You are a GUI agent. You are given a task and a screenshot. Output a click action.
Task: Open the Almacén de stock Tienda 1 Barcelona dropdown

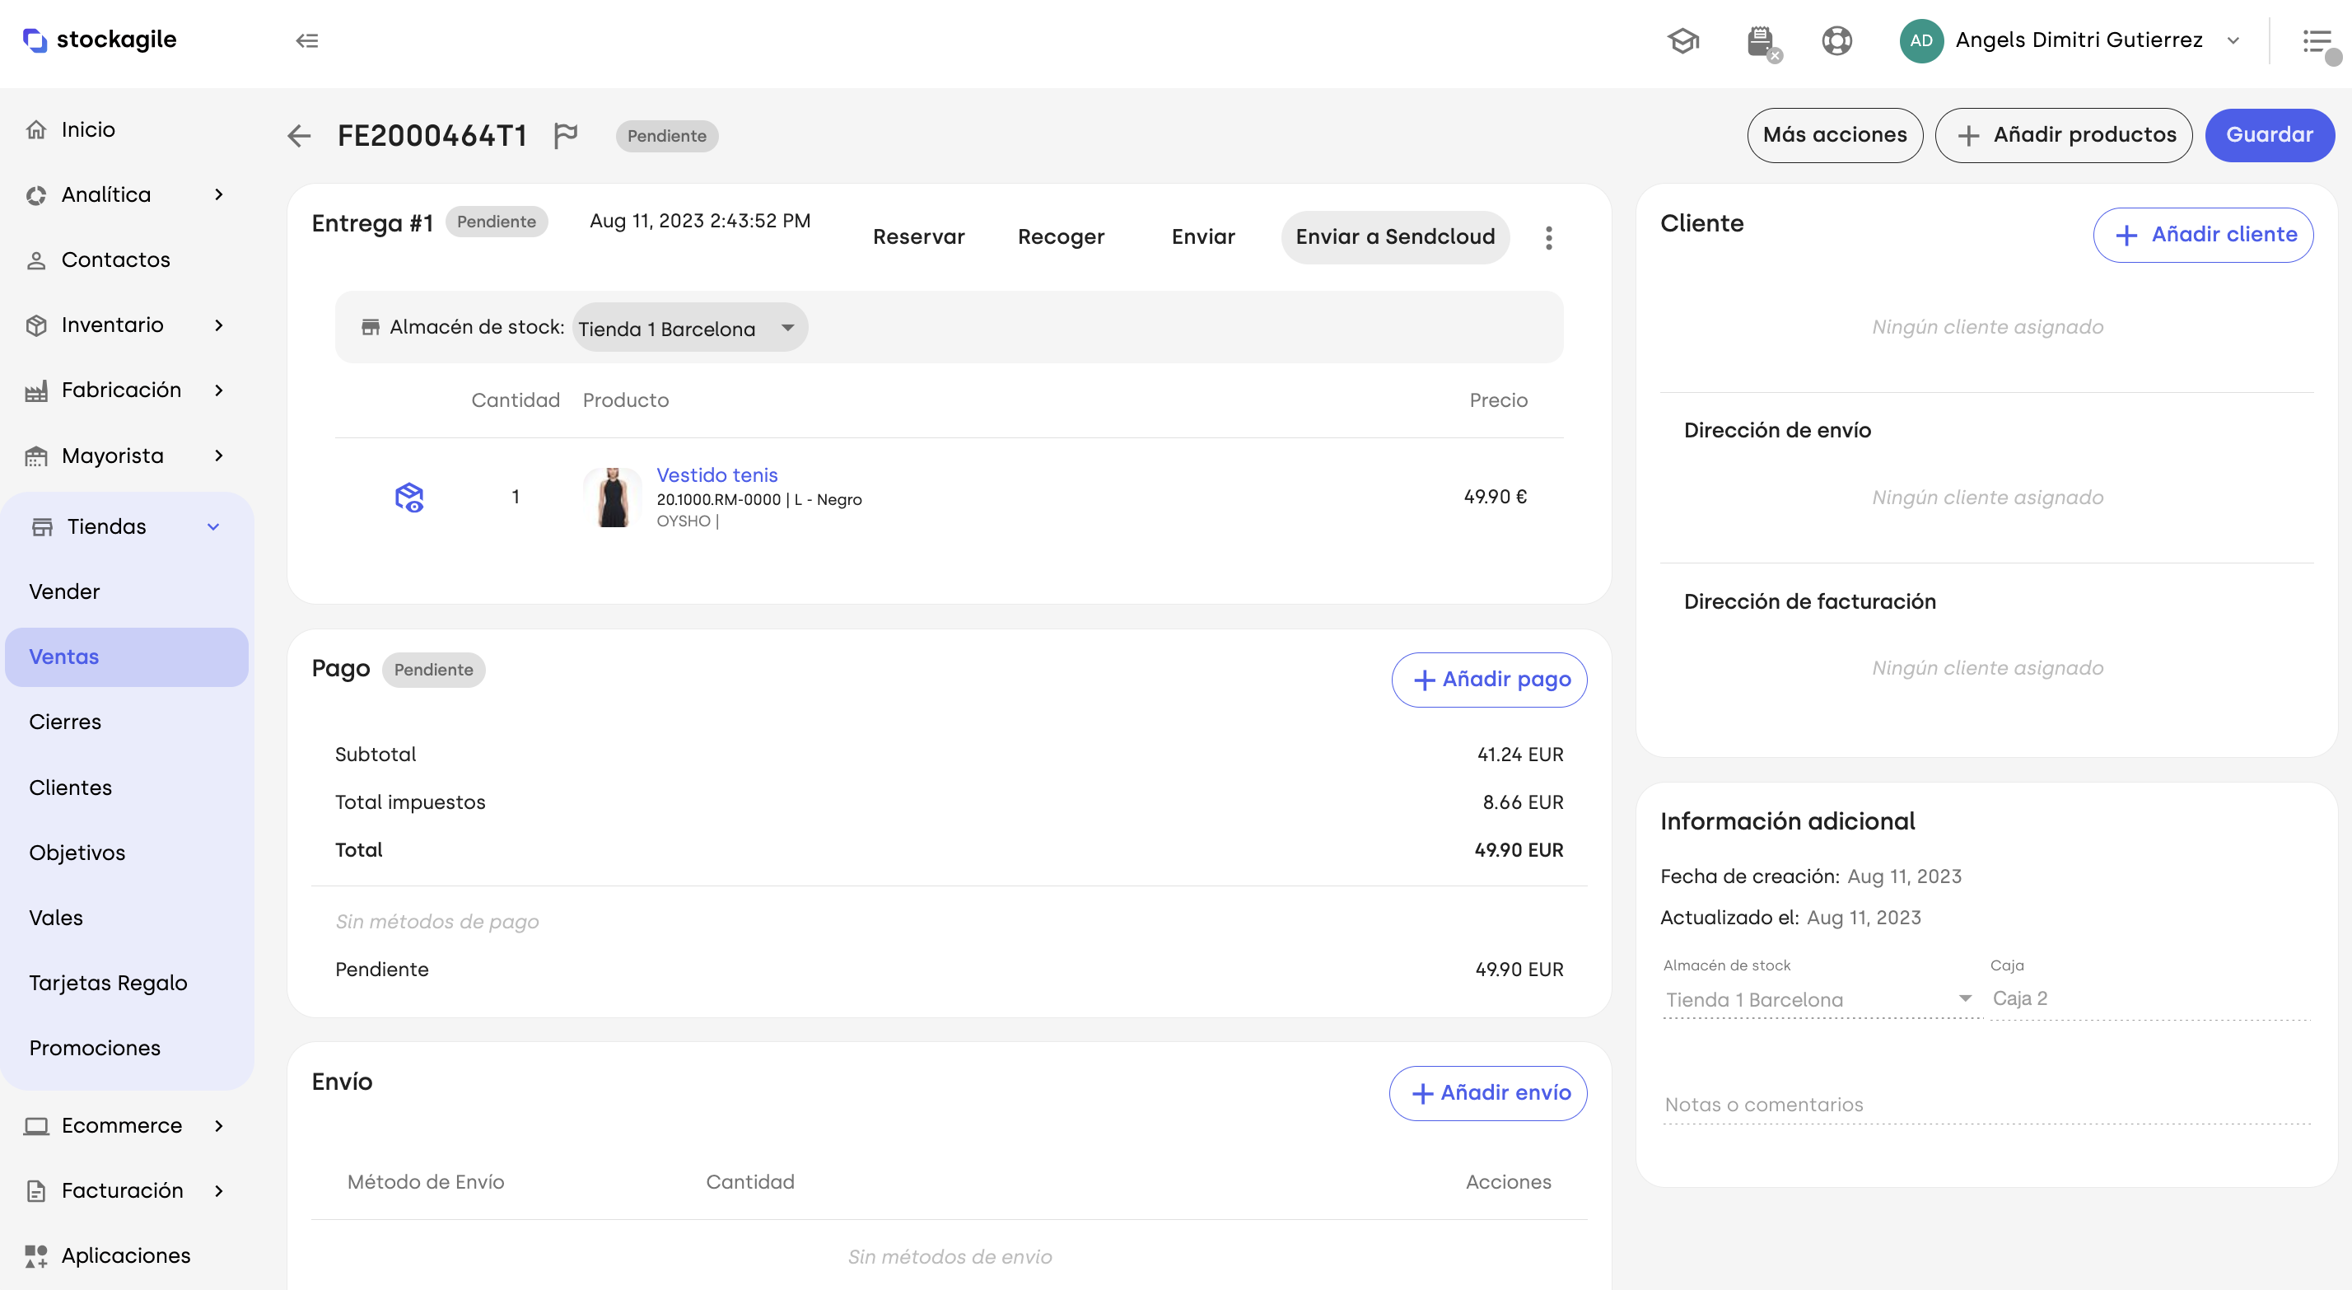tap(689, 328)
